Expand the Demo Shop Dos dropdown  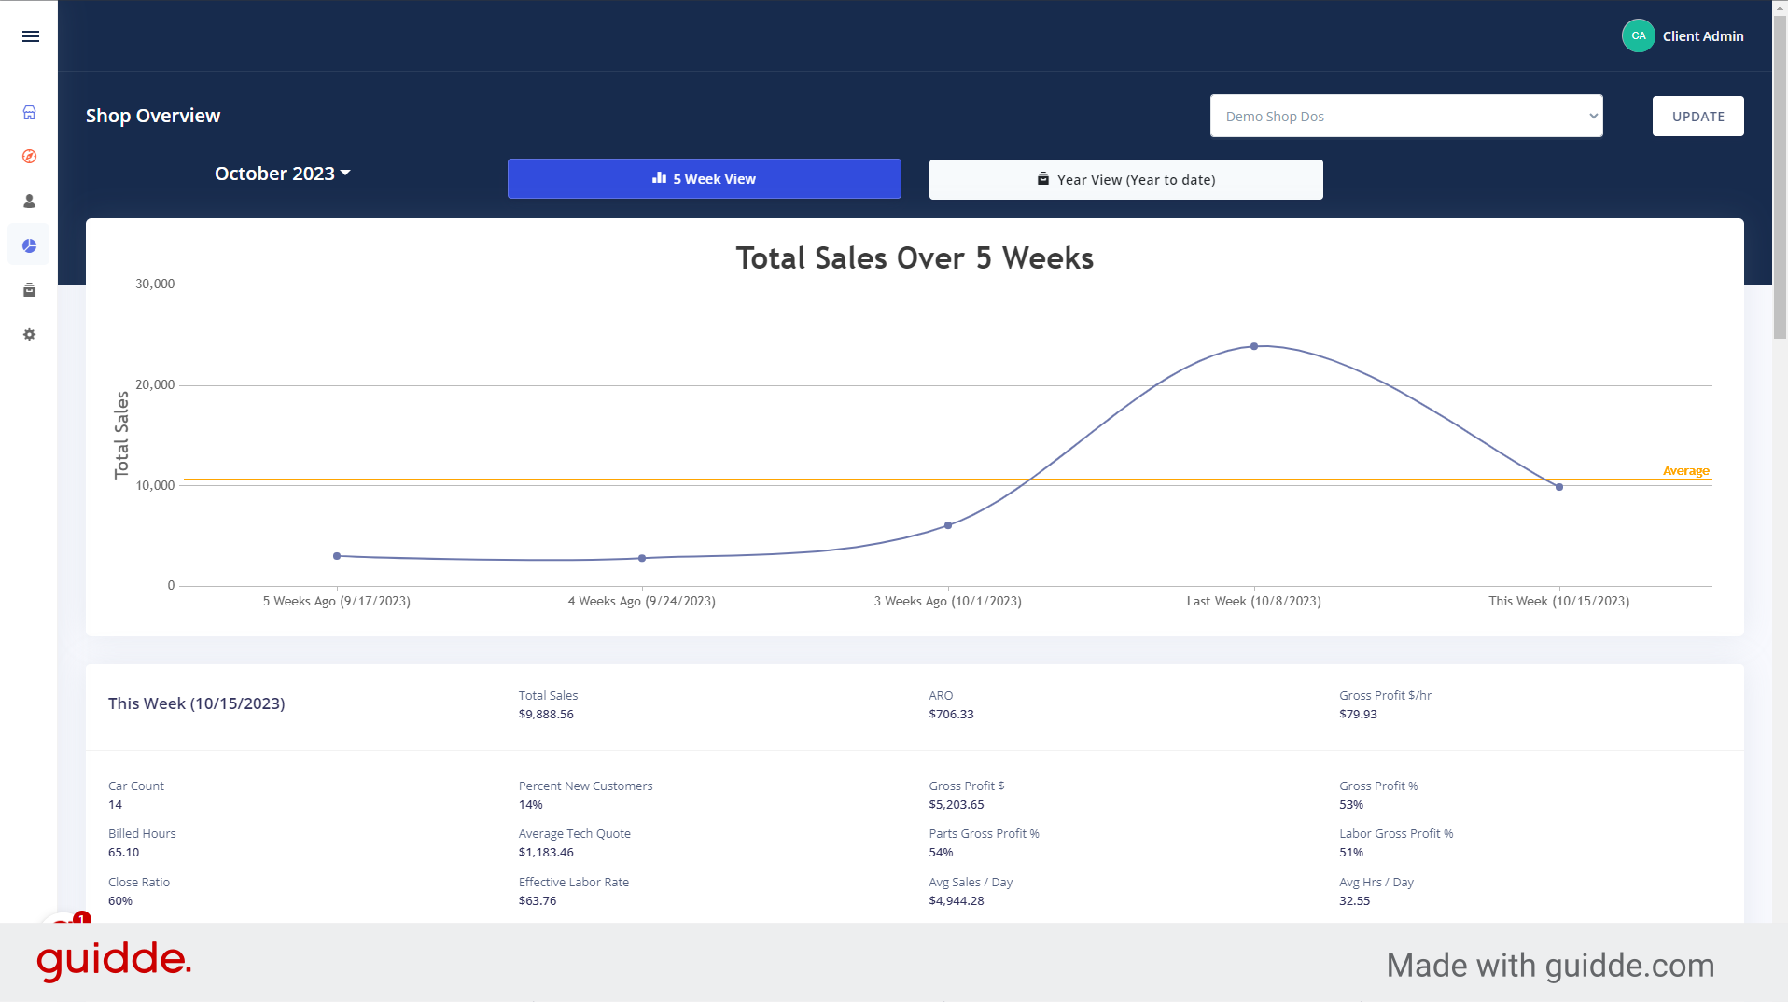tap(1406, 116)
